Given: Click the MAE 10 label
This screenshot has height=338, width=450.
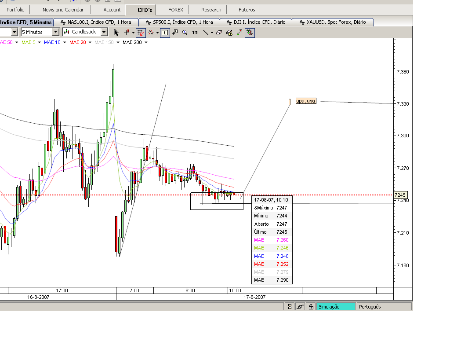Looking at the screenshot, I should [x=52, y=43].
